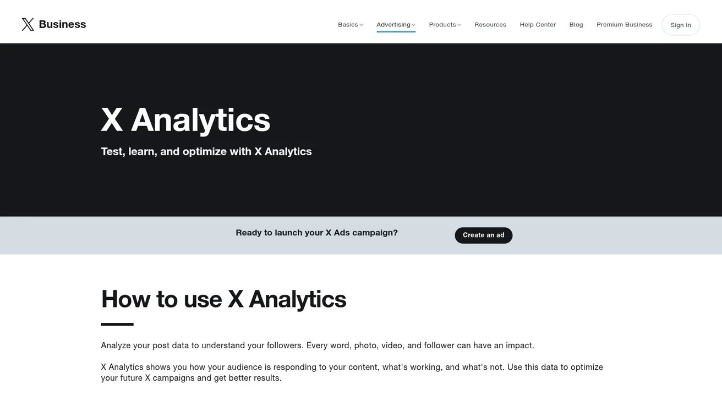Image resolution: width=722 pixels, height=406 pixels.
Task: Visit the Blog page
Action: [576, 25]
